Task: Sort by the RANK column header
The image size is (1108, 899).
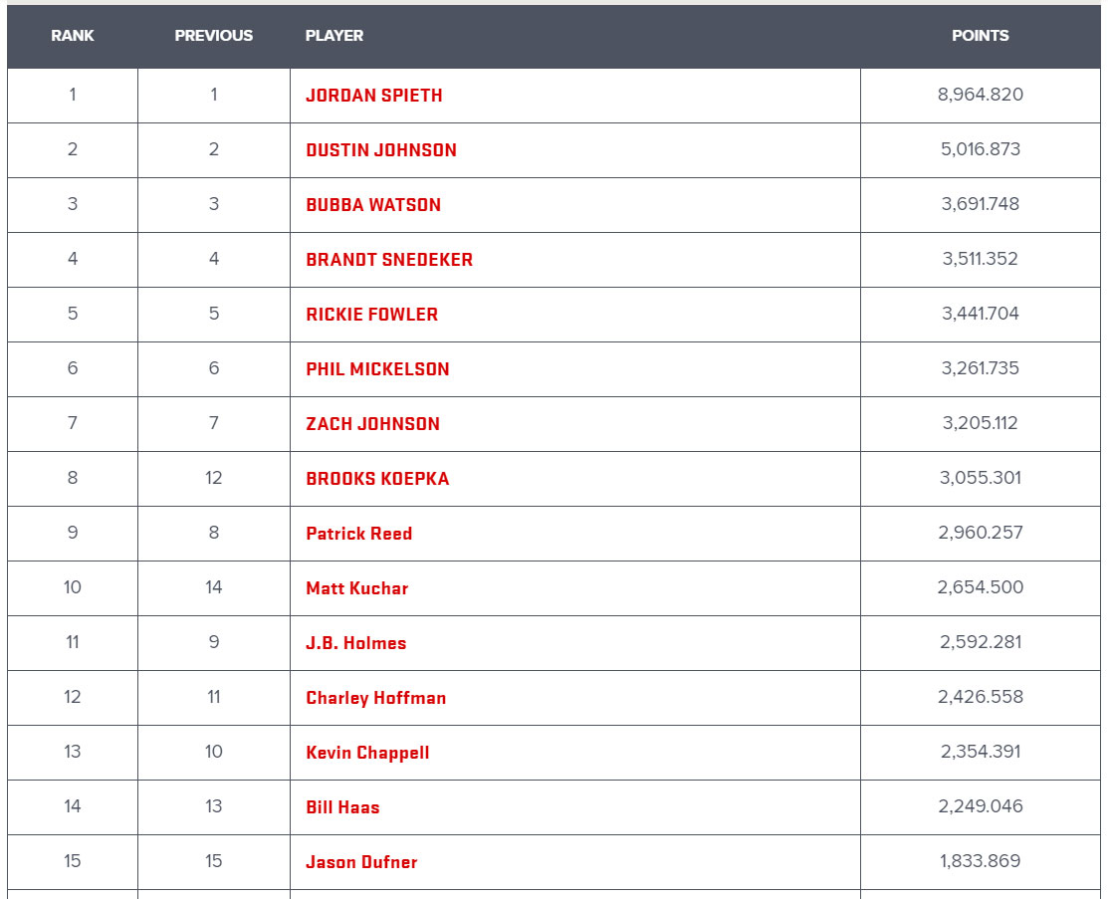Action: coord(72,35)
